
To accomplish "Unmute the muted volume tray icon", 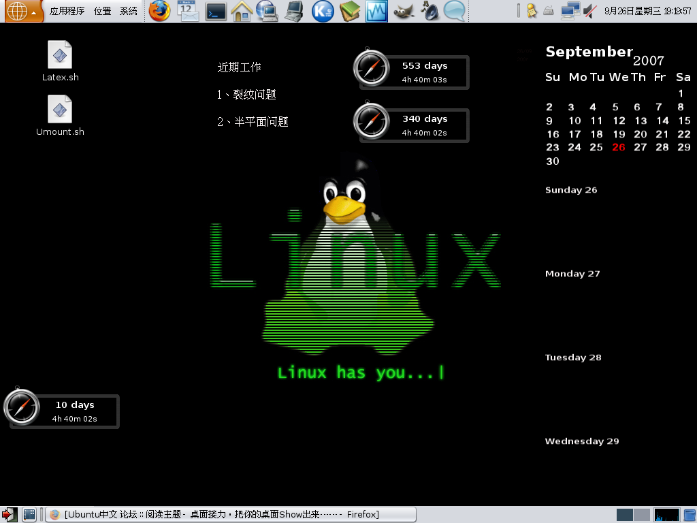I will click(x=590, y=11).
